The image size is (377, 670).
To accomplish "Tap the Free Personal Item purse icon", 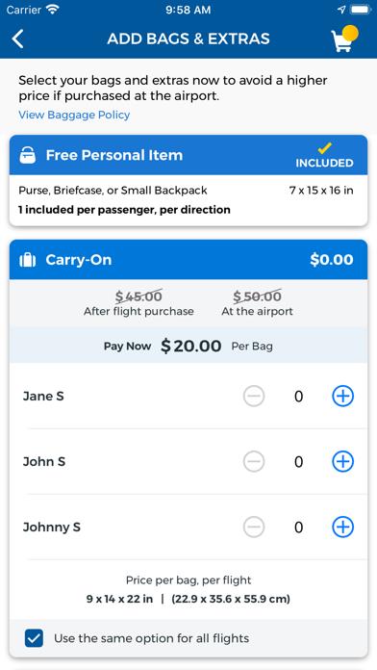I will coord(28,155).
